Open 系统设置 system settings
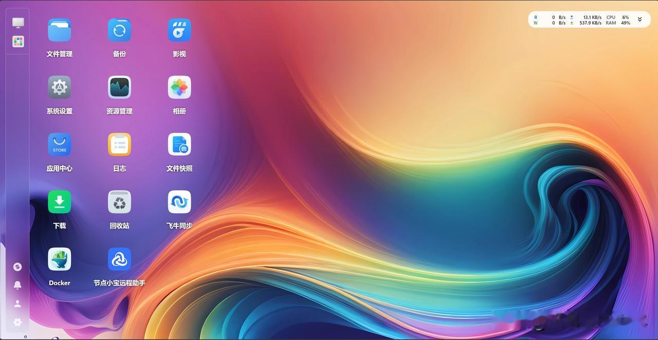The height and width of the screenshot is (340, 658). (60, 87)
